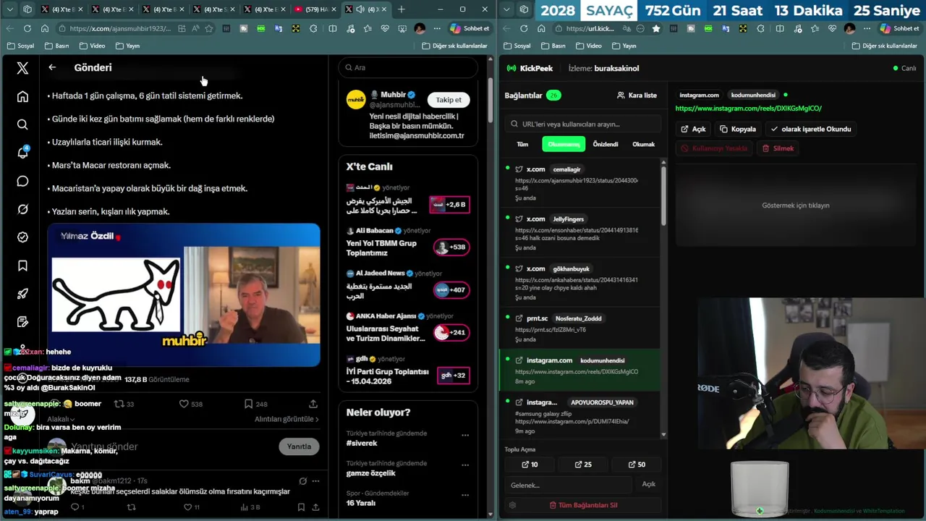926x521 pixels.
Task: Click Takip et for Muhbir
Action: pyautogui.click(x=449, y=100)
